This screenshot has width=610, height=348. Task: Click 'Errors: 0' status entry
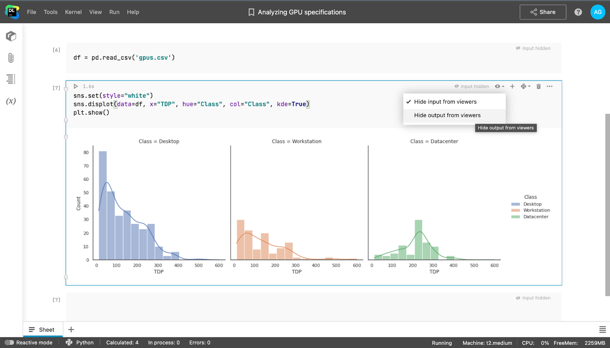[x=200, y=343]
